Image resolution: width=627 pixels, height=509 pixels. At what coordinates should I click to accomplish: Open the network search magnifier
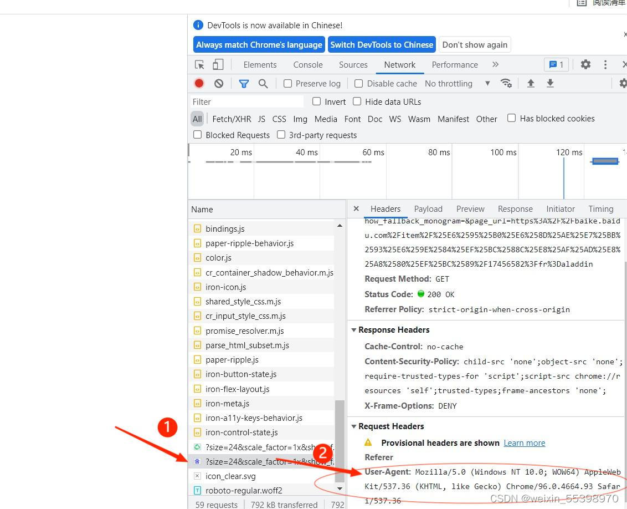point(263,83)
